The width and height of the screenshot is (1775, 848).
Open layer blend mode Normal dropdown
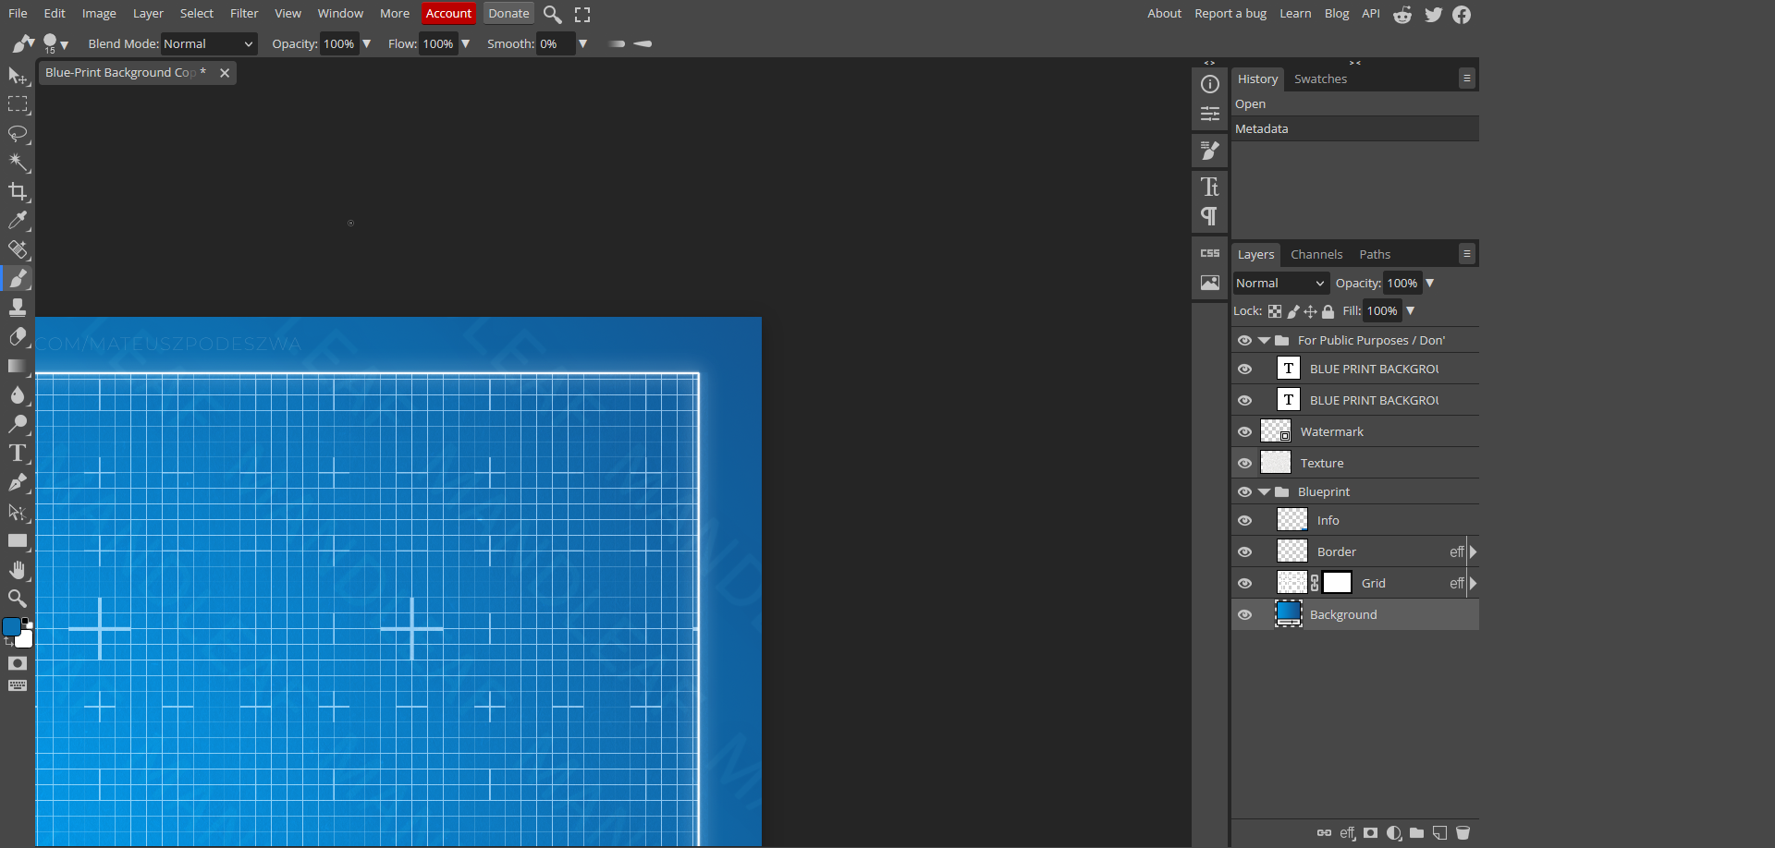click(x=1280, y=284)
